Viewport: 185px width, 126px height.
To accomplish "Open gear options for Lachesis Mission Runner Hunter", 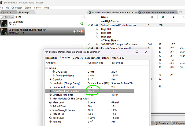I will click(78, 32).
